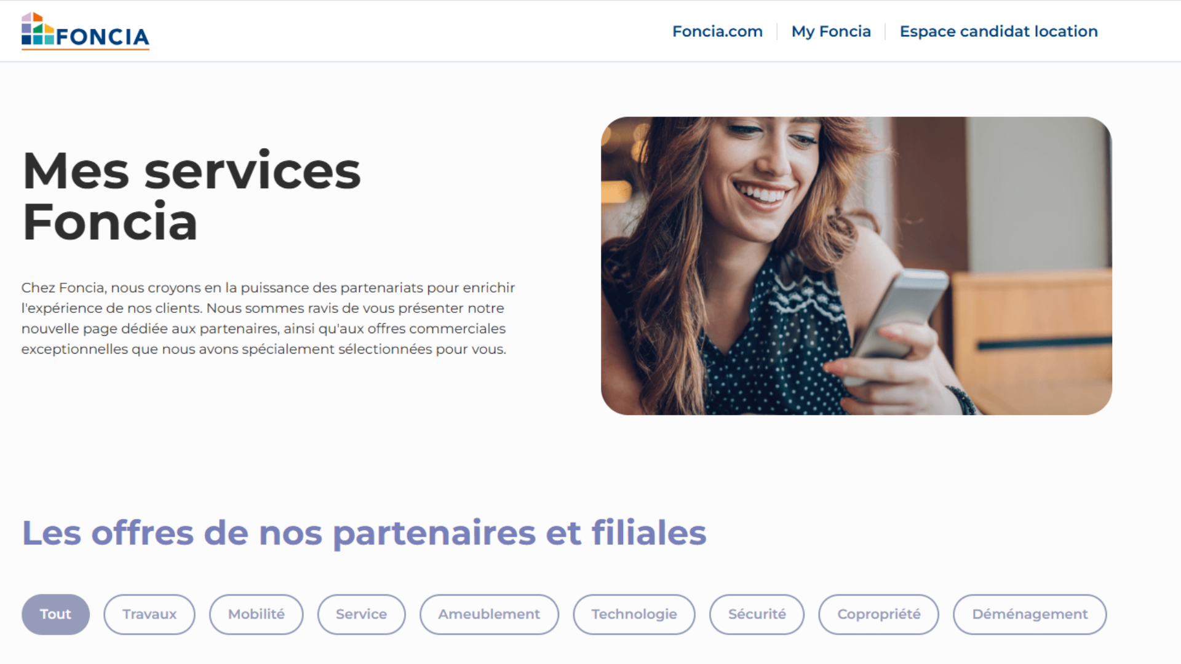
Task: Click the Foncia logo icon
Action: tap(85, 31)
